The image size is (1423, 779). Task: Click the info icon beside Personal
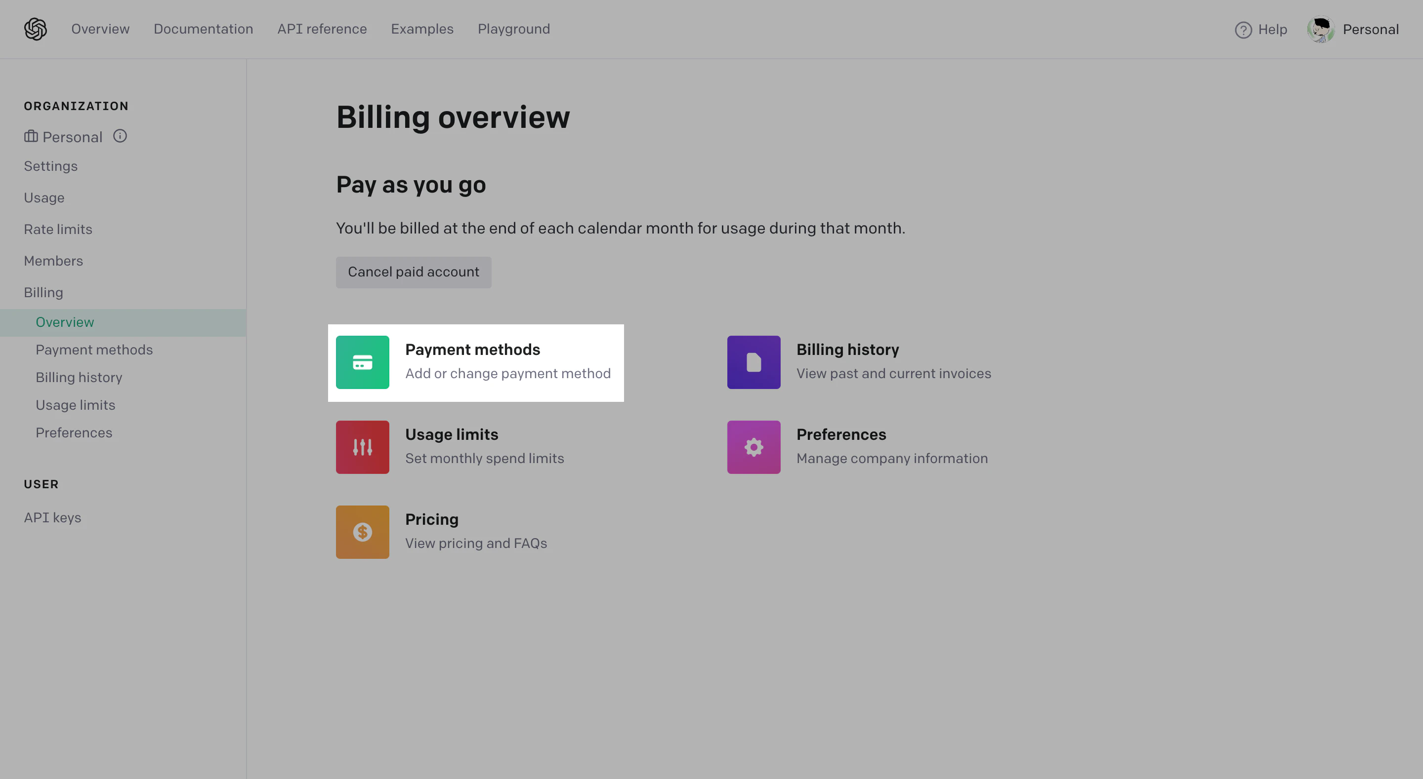point(120,136)
